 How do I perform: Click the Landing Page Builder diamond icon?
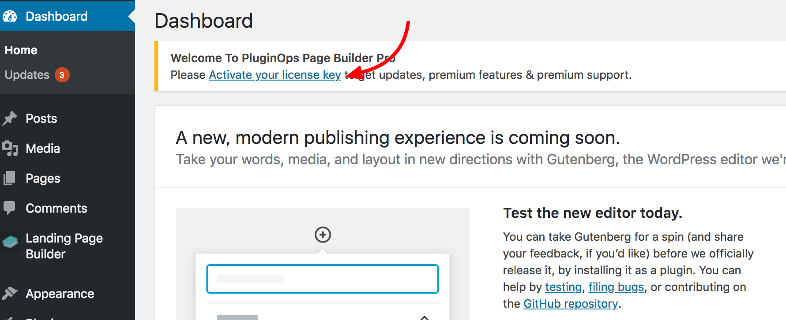pyautogui.click(x=11, y=243)
